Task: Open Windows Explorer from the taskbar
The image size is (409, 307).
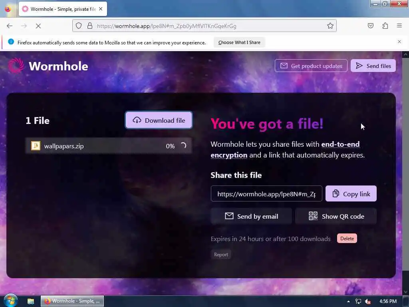Action: point(31,301)
